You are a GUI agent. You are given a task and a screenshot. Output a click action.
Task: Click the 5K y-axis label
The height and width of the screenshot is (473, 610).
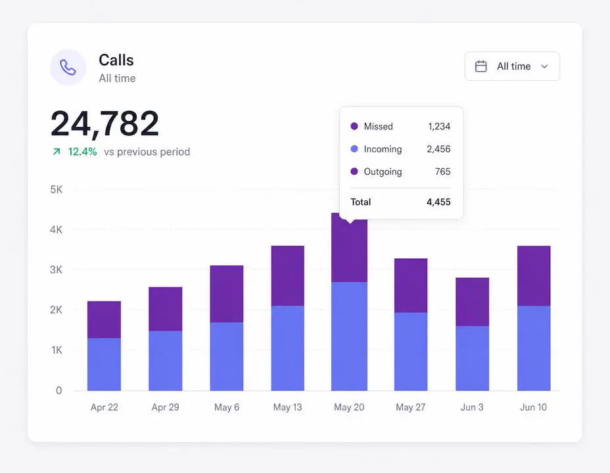pos(56,189)
